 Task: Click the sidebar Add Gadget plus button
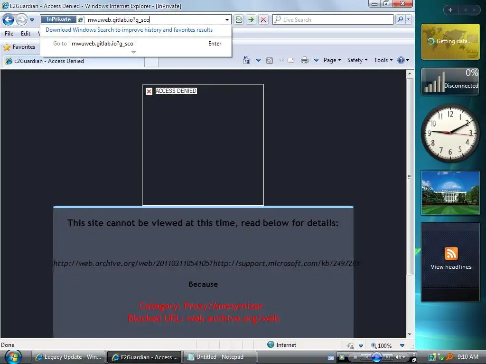(x=450, y=10)
